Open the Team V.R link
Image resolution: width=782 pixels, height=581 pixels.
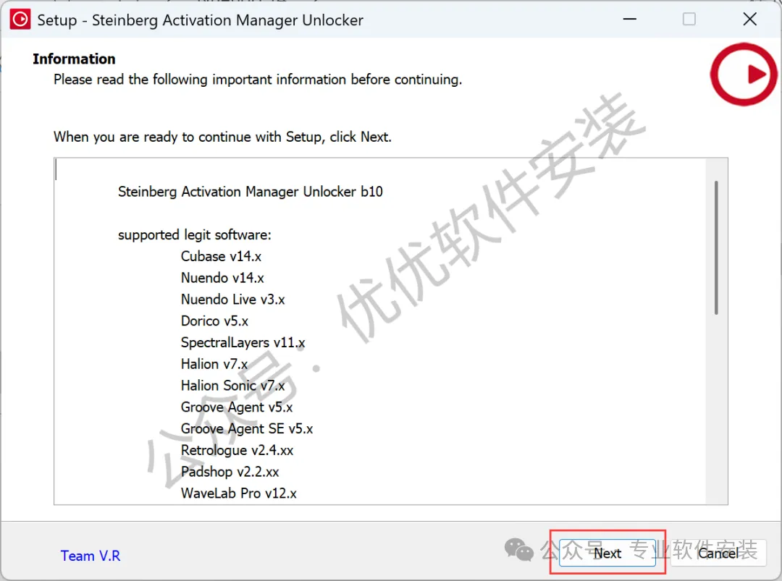coord(91,556)
